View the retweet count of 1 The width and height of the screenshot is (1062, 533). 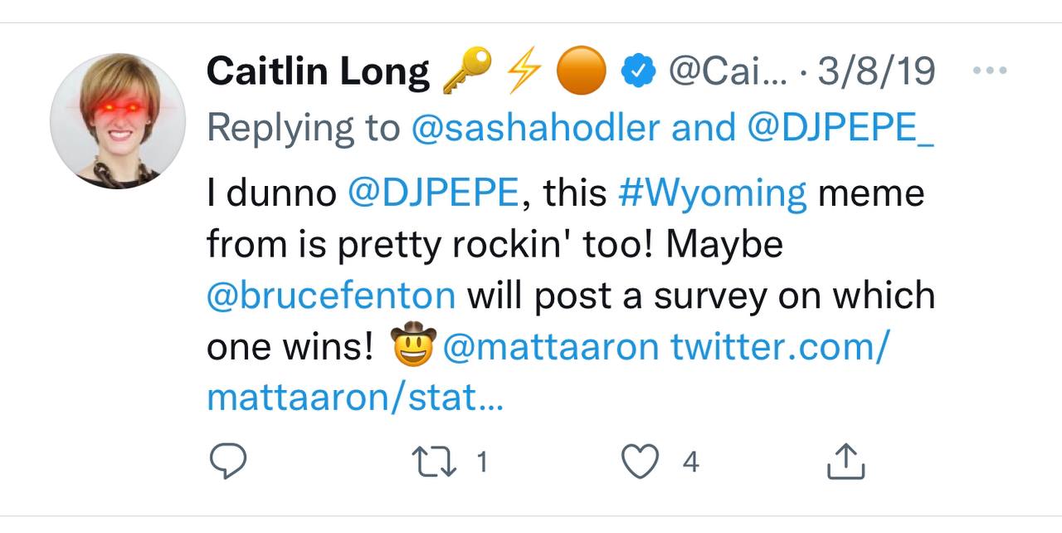(483, 462)
